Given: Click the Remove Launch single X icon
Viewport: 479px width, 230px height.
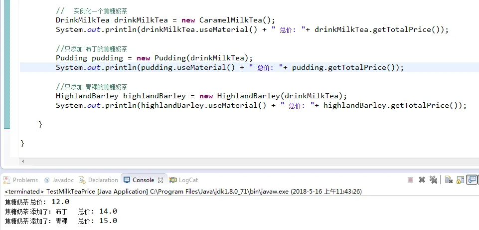Looking at the screenshot, I should point(422,180).
